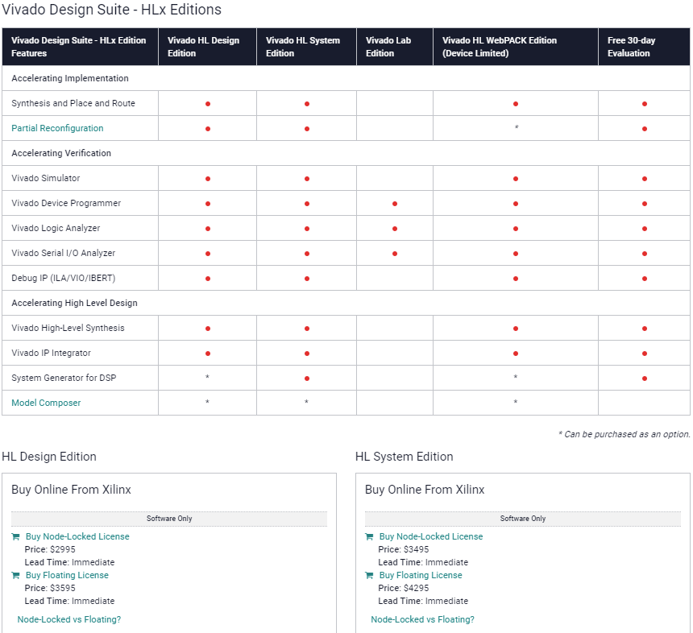
Task: Select the Free 30-day Evaluation column header
Action: pyautogui.click(x=645, y=47)
